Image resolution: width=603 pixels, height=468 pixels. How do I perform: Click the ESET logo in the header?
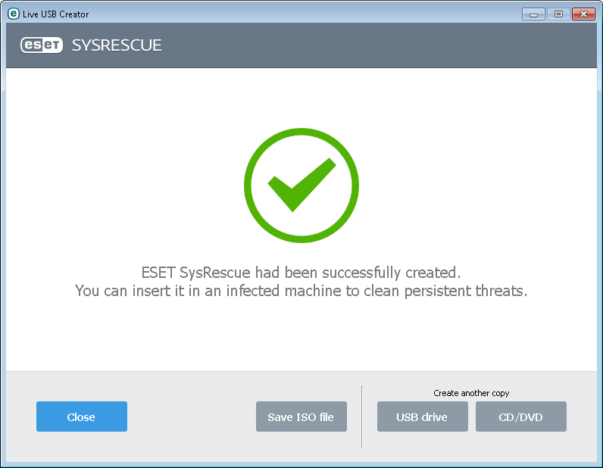[42, 45]
